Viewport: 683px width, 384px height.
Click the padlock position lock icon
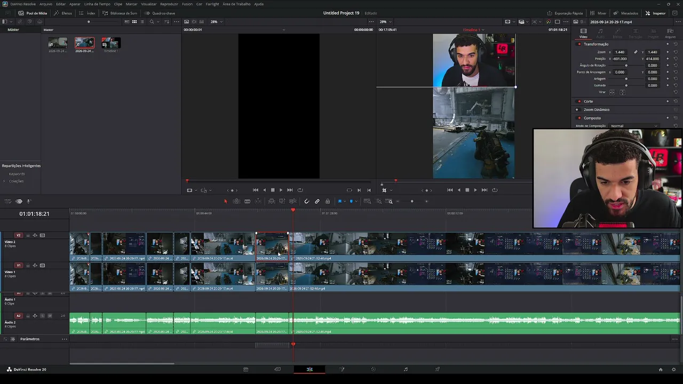pyautogui.click(x=328, y=201)
